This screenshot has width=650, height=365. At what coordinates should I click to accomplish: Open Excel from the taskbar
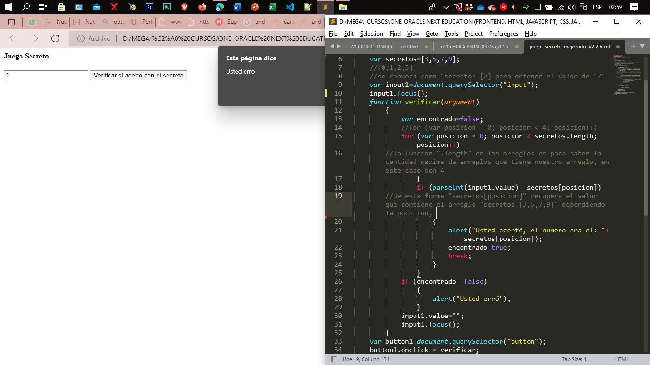[273, 7]
